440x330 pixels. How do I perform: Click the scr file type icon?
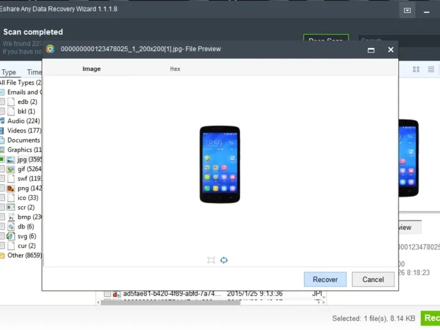tap(10, 207)
